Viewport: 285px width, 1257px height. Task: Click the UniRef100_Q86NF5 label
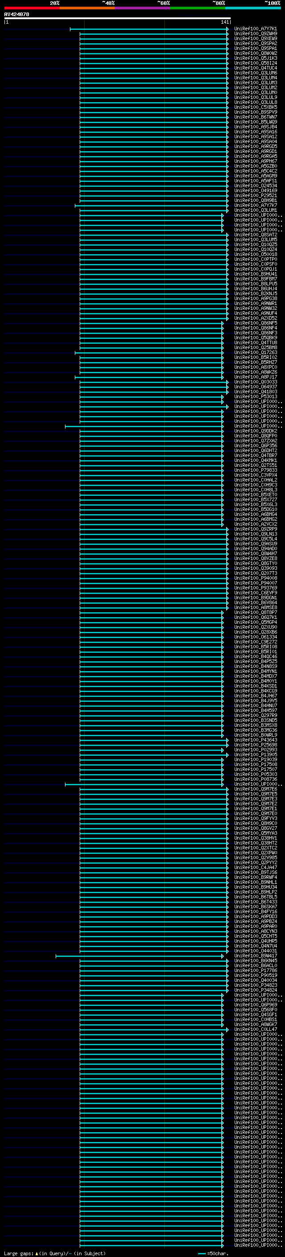[x=255, y=323]
